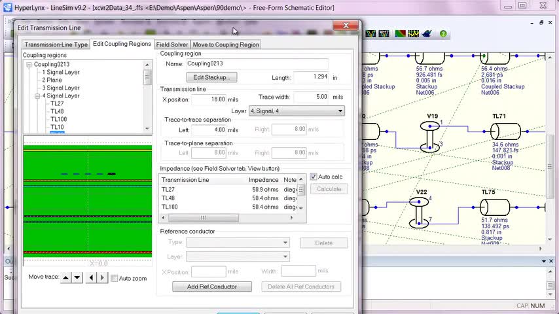Switch to the Field Solver tab
This screenshot has width=559, height=314.
172,44
